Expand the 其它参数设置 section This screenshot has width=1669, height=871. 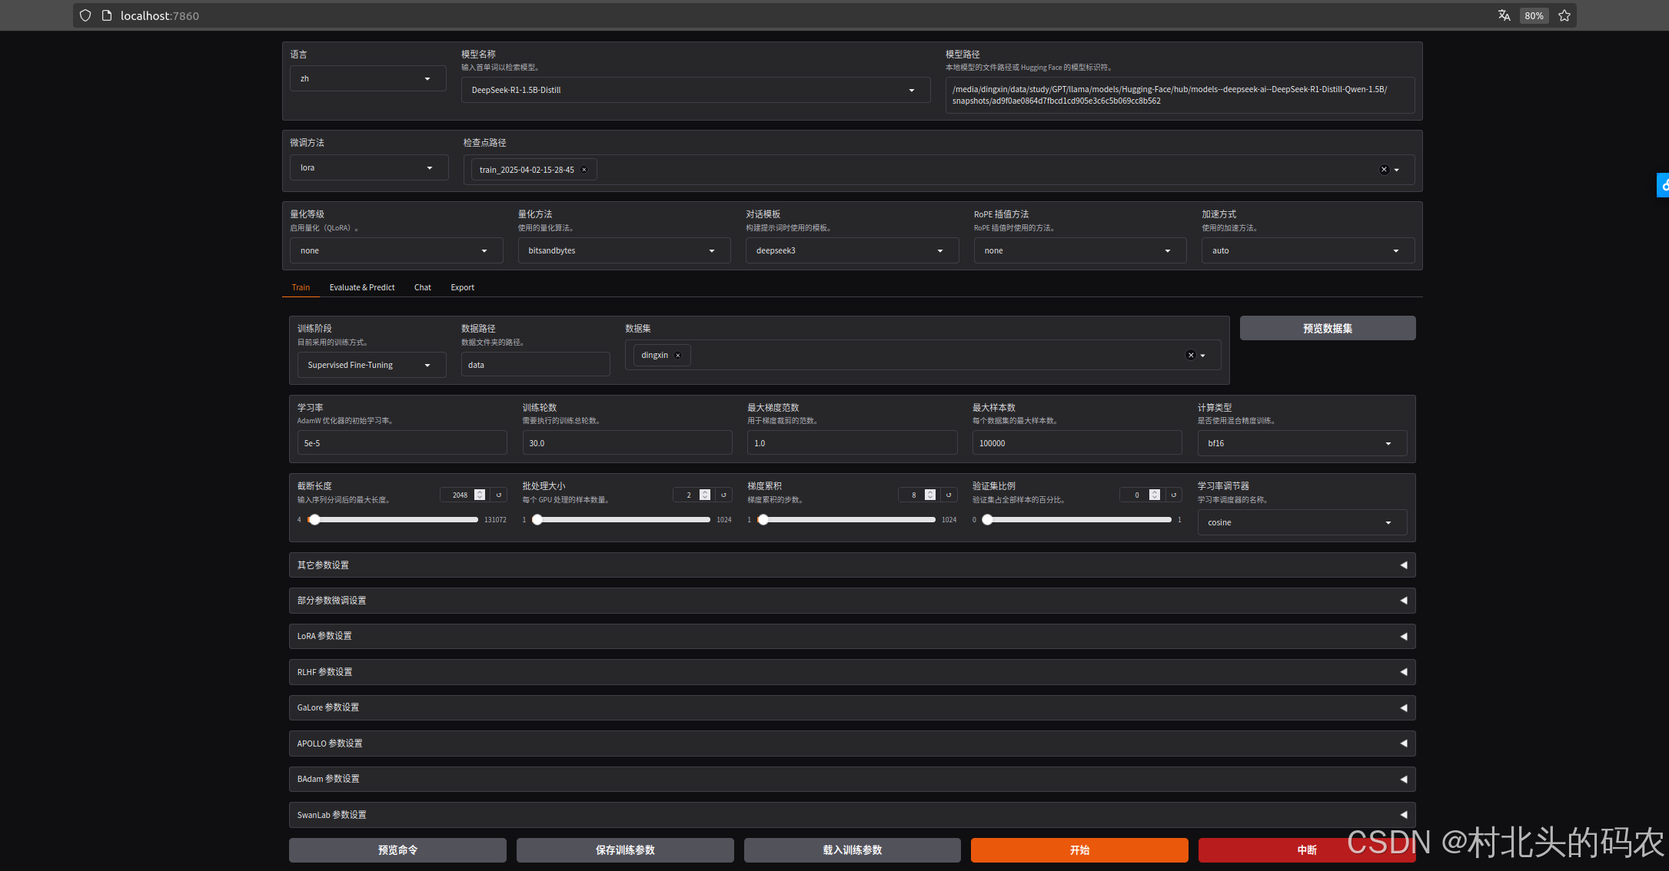852,565
